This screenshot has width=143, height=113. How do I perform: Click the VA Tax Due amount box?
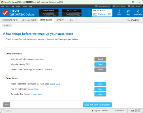pyautogui.click(x=72, y=13)
